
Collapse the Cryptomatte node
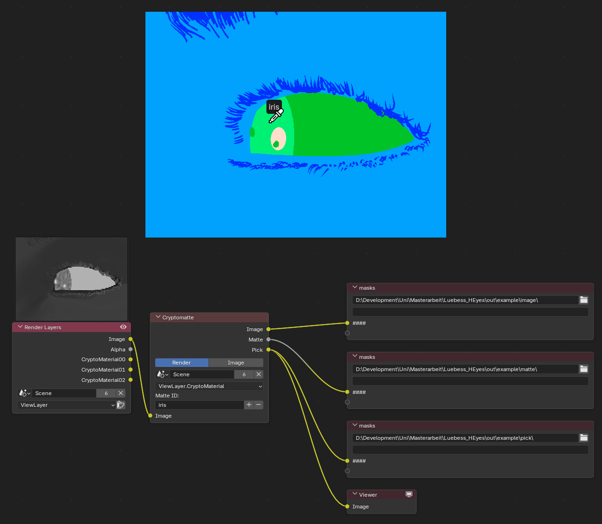pyautogui.click(x=158, y=318)
